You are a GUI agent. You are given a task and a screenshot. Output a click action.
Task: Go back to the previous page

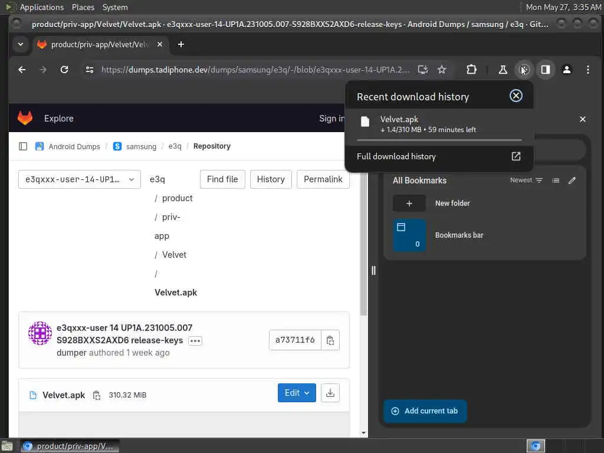coord(22,70)
